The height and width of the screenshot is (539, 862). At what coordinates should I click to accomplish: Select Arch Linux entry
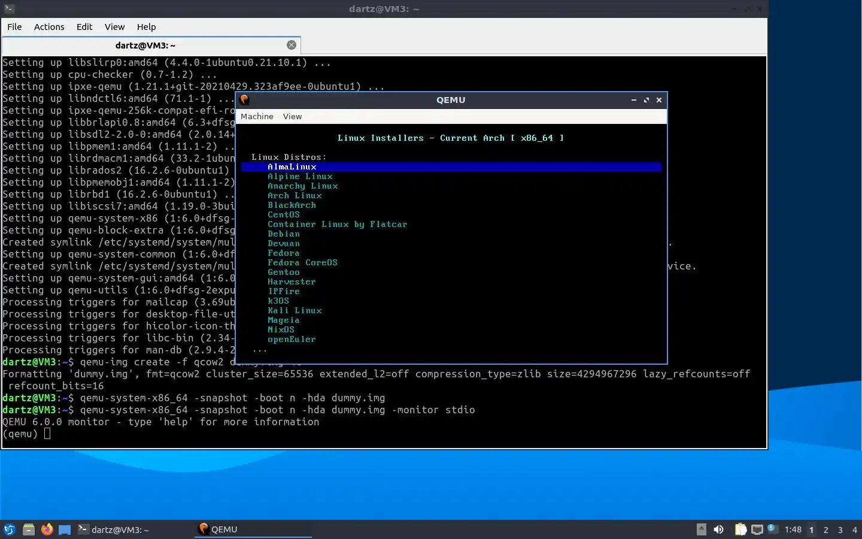(x=295, y=196)
